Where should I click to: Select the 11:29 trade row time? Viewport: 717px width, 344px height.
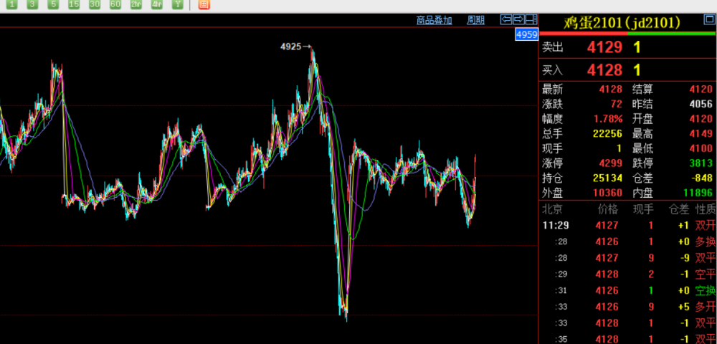(x=555, y=225)
